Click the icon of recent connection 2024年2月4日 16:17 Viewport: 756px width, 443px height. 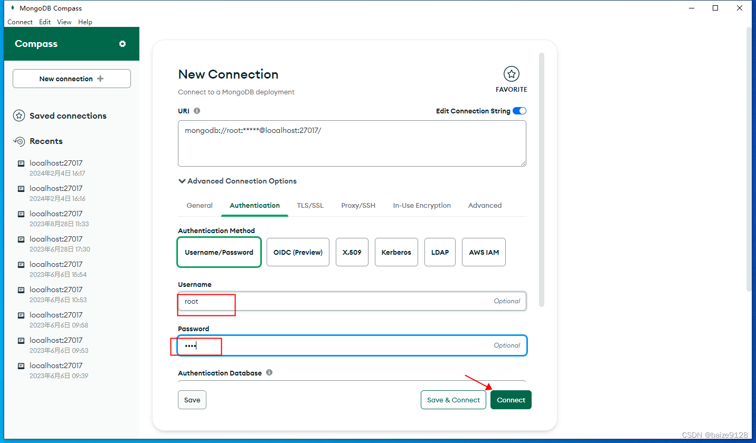click(21, 163)
